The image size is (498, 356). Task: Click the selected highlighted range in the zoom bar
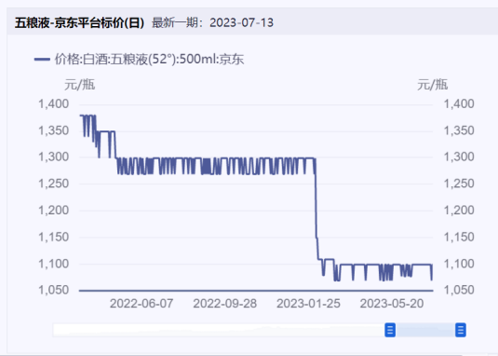point(425,330)
